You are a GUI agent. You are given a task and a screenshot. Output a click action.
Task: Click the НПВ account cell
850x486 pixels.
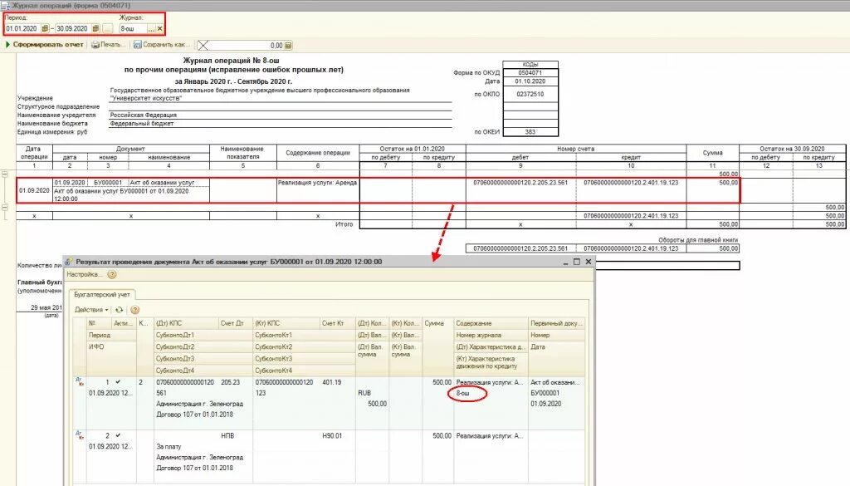click(x=227, y=435)
